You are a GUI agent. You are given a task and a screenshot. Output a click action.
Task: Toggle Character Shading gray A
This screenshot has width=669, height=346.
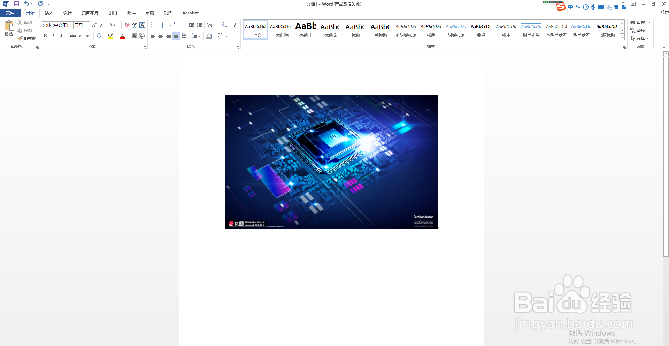134,36
